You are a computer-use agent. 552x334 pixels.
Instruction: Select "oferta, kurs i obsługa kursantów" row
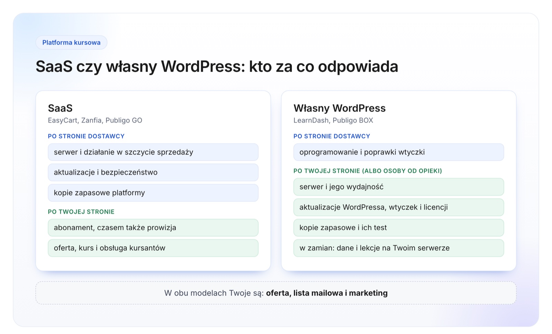(153, 248)
